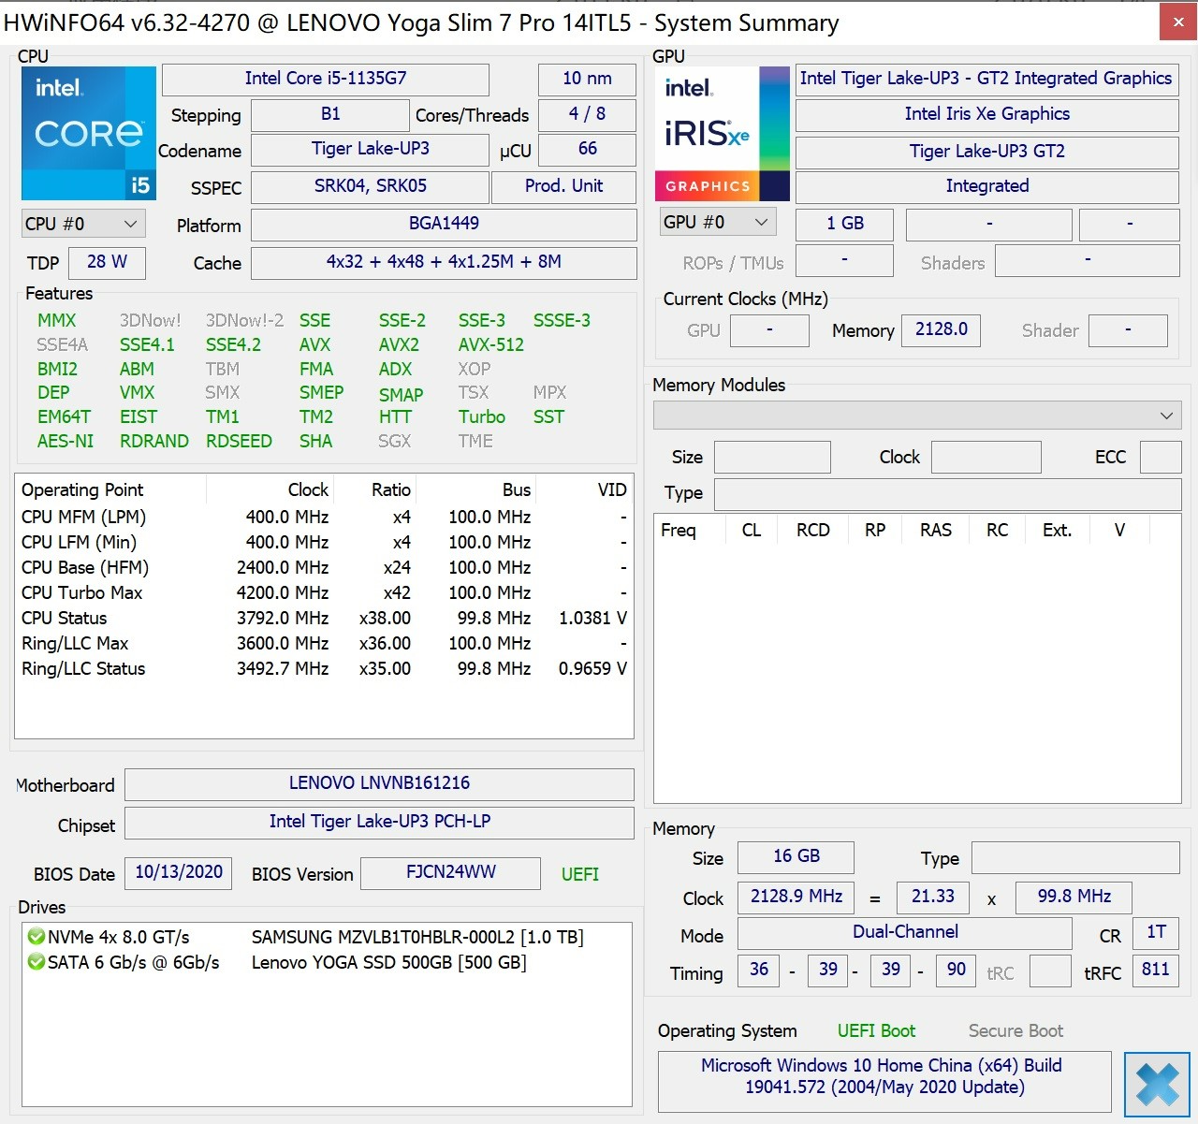Click the AES-NI feature label
Viewport: 1198px width, 1124px height.
66,442
